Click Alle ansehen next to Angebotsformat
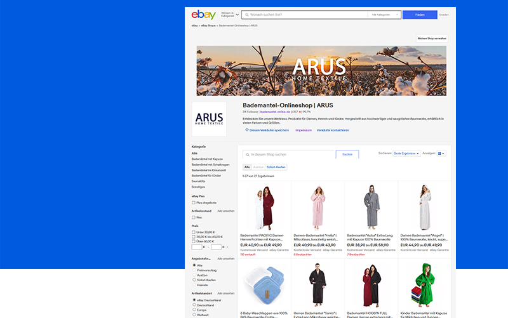 [x=226, y=258]
